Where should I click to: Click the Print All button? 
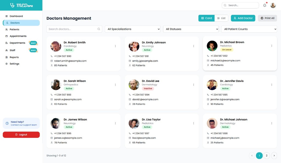click(267, 18)
